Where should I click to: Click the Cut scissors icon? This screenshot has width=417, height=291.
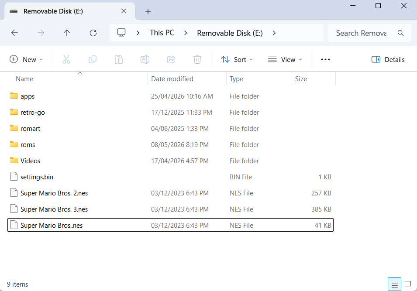pos(66,59)
